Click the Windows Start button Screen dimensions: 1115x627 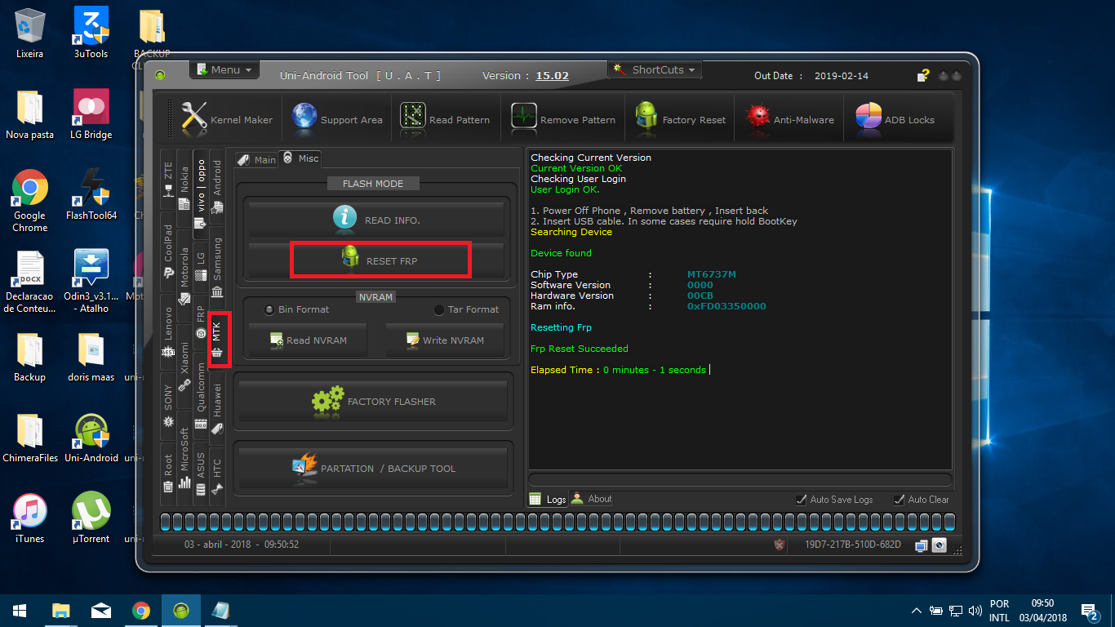pyautogui.click(x=20, y=610)
